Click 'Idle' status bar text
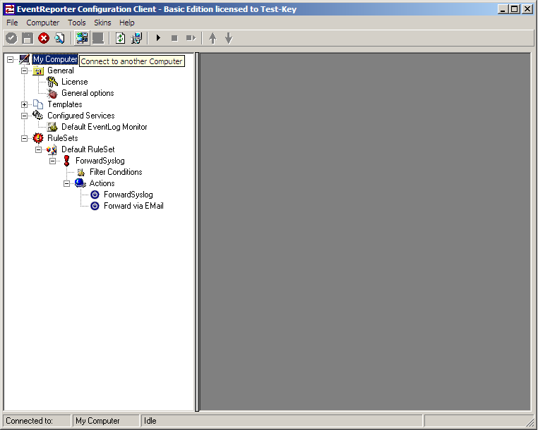The width and height of the screenshot is (538, 430). click(x=150, y=421)
